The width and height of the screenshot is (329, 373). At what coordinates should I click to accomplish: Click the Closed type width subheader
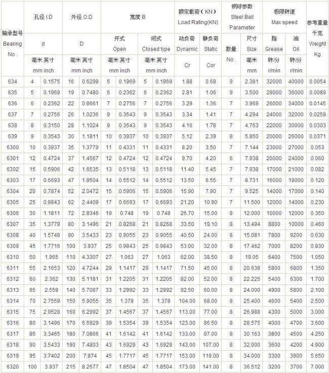[x=156, y=44]
